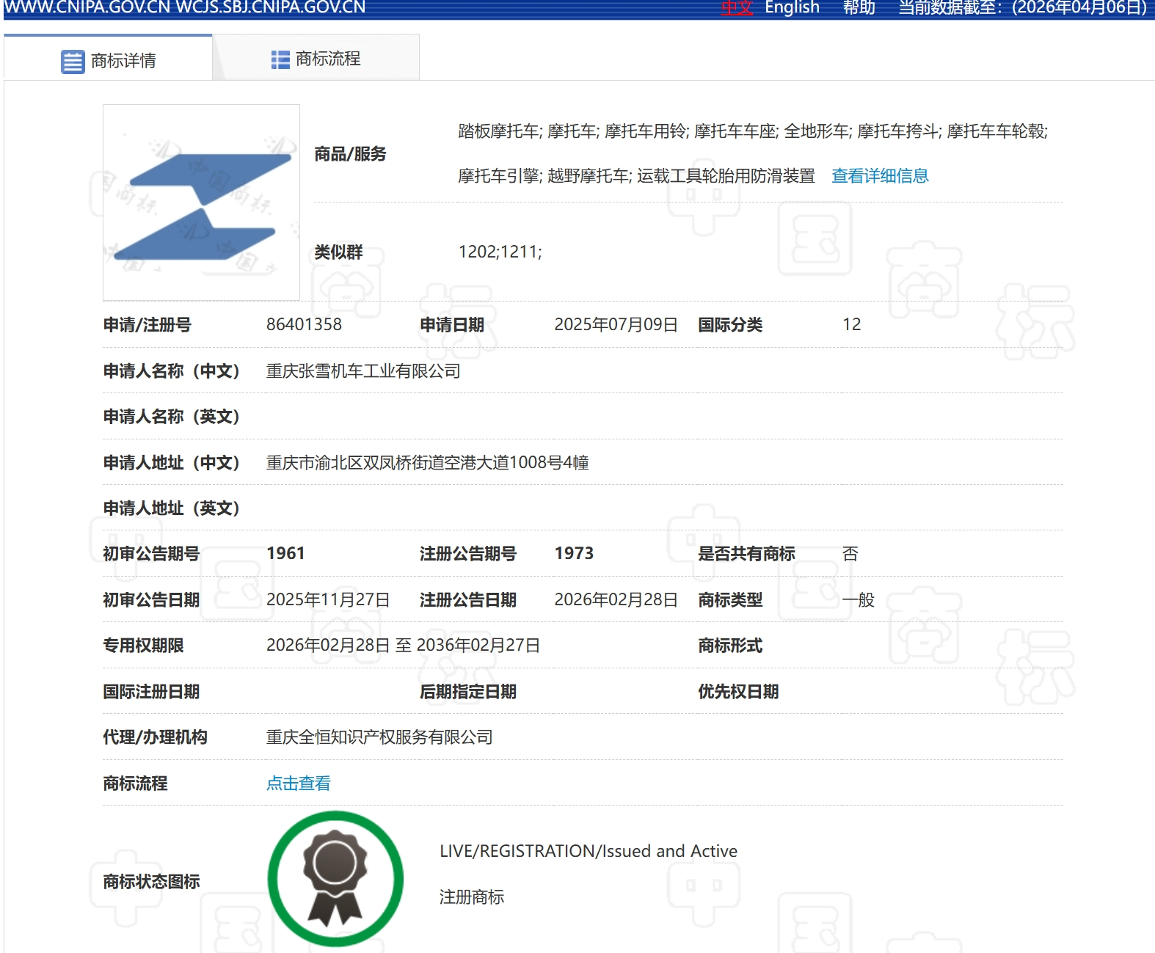Select international class value 12
This screenshot has height=953, width=1155.
click(x=851, y=324)
